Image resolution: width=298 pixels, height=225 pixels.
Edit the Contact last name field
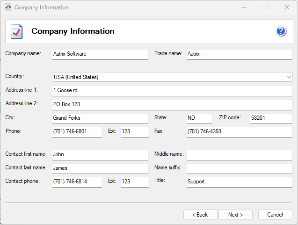pos(100,169)
